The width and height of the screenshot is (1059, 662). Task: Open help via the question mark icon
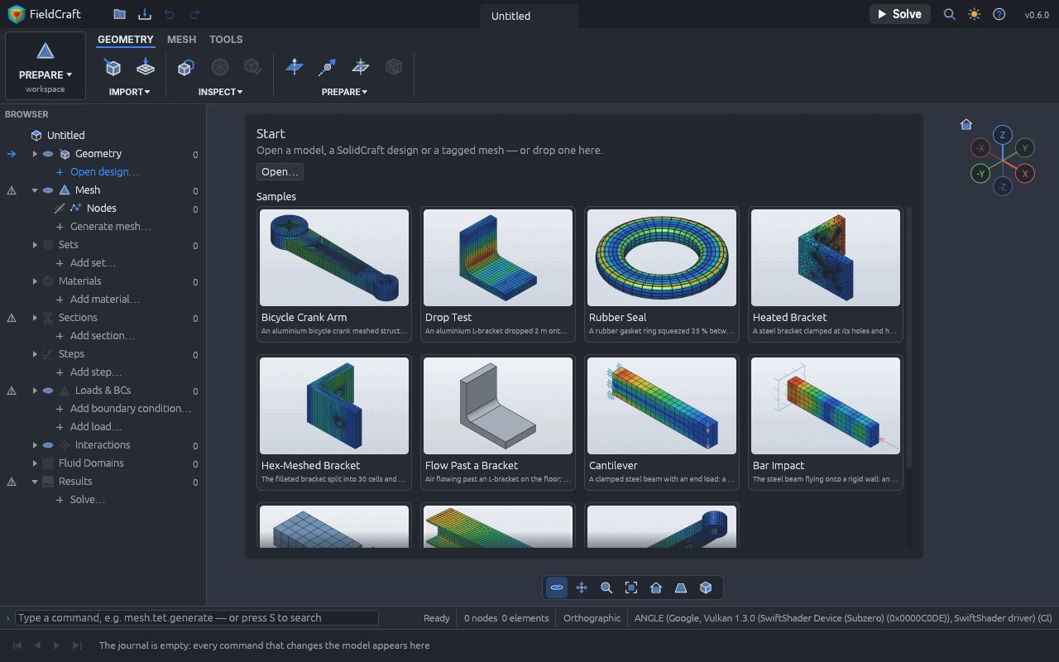click(x=999, y=14)
